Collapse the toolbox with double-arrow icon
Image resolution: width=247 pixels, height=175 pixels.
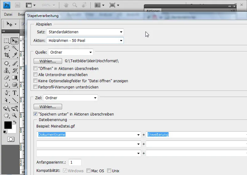(4, 31)
